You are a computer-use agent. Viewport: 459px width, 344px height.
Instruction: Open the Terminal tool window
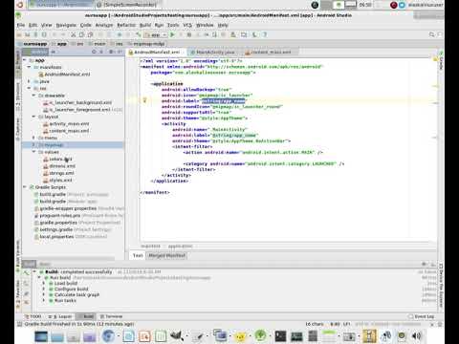coord(111,316)
